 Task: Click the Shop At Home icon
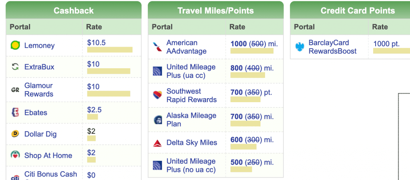click(15, 155)
